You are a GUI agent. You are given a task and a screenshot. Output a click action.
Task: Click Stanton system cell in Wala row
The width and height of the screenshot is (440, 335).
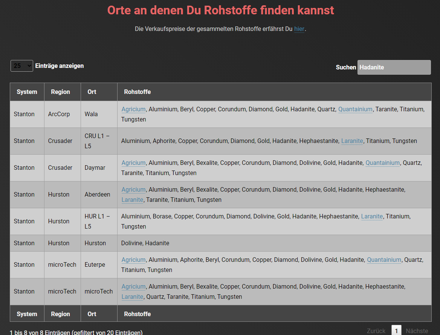point(27,114)
